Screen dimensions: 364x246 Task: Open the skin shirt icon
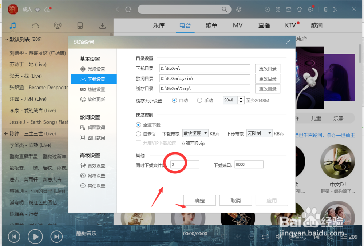tap(300, 9)
